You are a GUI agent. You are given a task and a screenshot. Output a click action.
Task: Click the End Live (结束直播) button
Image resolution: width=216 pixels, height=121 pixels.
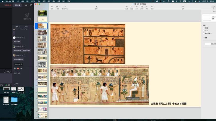tap(17, 5)
